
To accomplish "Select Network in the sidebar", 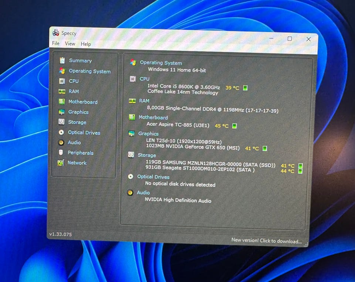I will coord(77,163).
